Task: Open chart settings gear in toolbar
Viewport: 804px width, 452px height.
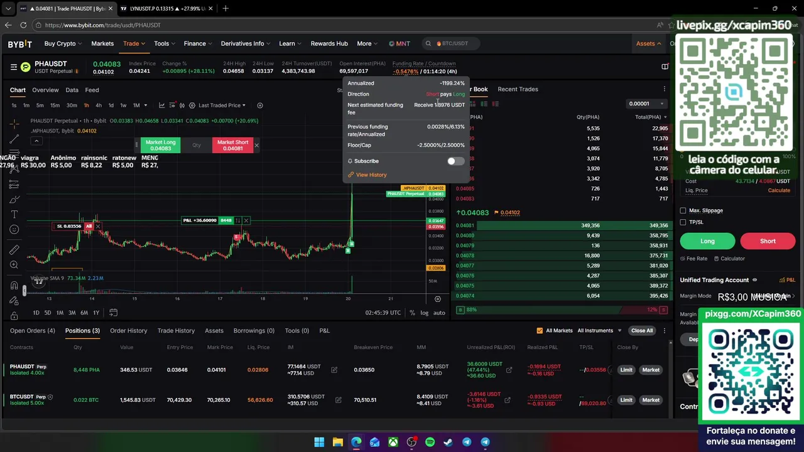Action: coord(192,105)
